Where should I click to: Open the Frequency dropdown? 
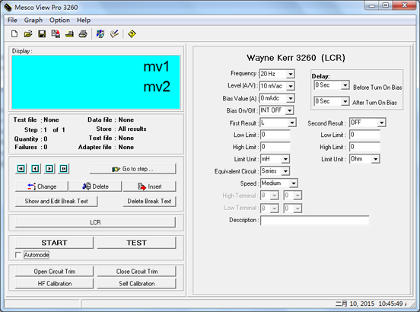click(291, 74)
